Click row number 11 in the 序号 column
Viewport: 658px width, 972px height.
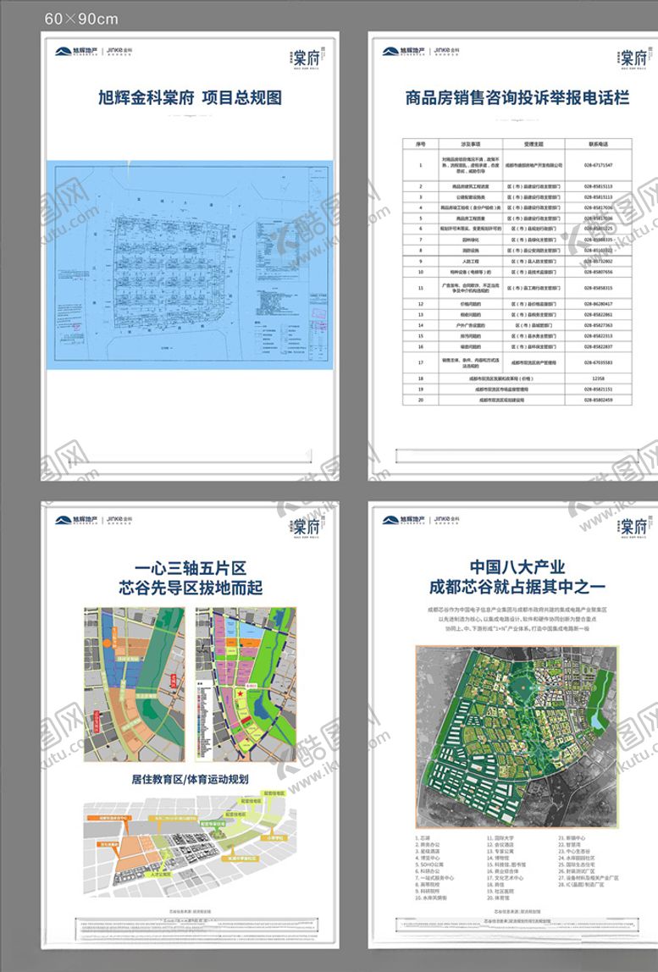pyautogui.click(x=421, y=288)
